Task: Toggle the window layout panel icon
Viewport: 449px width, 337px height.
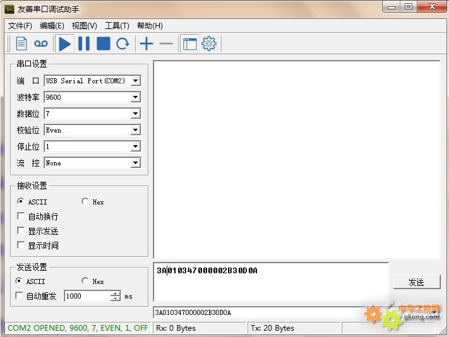Action: coord(190,44)
